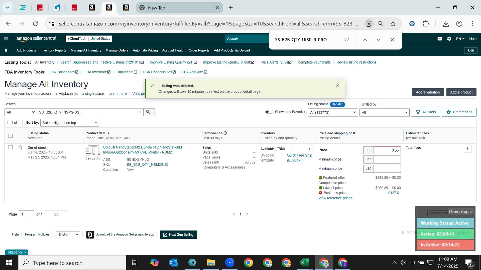The image size is (481, 270).
Task: Go to next find-in-page match
Action: click(x=379, y=40)
